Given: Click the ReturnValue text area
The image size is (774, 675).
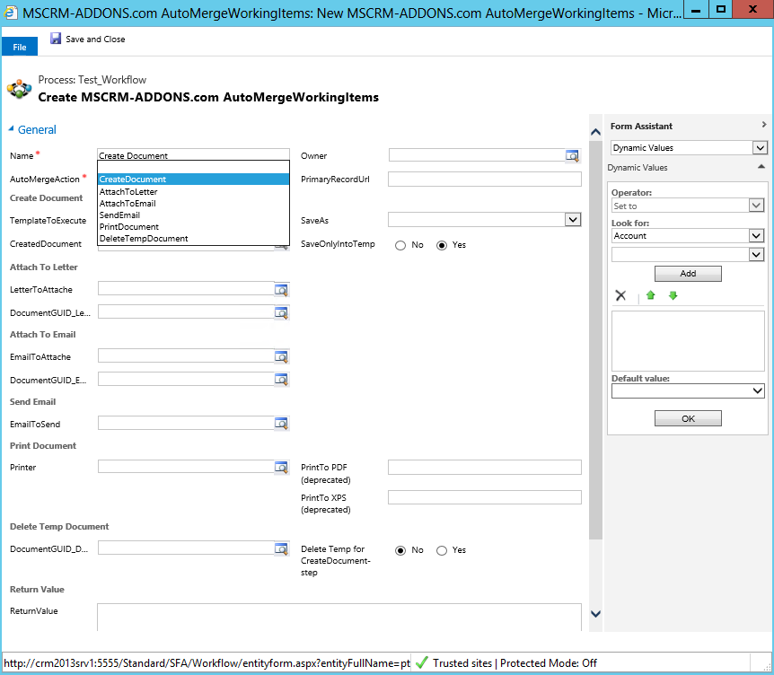Looking at the screenshot, I should (339, 617).
